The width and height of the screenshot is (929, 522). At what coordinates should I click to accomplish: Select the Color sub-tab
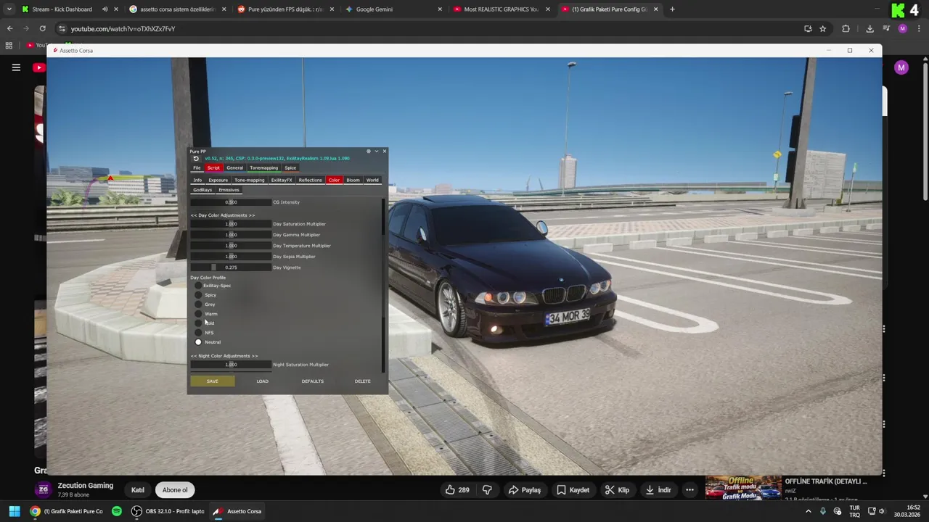pos(334,180)
